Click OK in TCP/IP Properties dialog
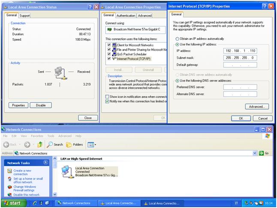The height and width of the screenshot is (208, 277). click(x=241, y=118)
